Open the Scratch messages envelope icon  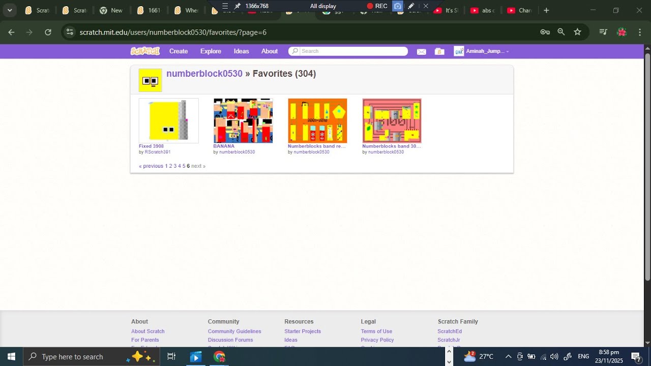(421, 51)
